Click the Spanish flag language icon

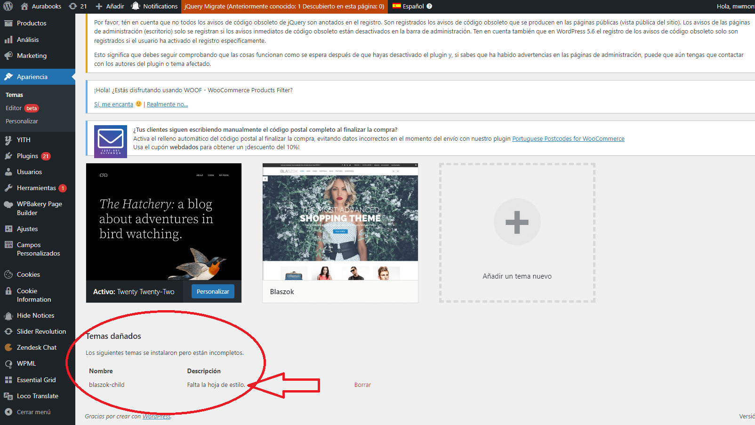pyautogui.click(x=397, y=6)
